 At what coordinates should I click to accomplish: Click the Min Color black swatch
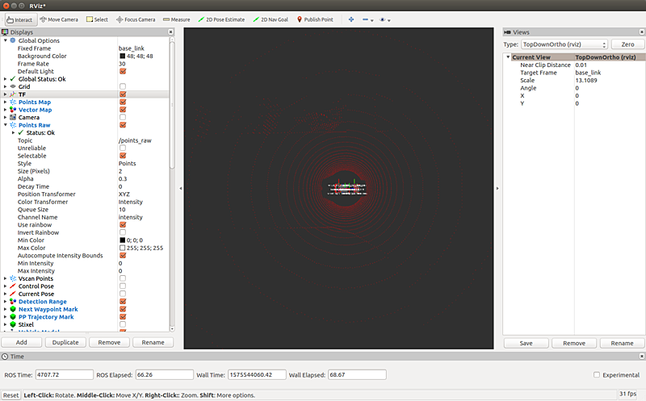123,240
